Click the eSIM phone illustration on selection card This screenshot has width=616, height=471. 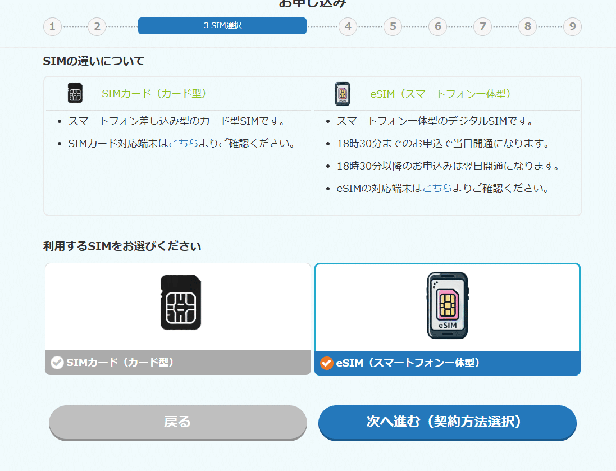point(447,304)
